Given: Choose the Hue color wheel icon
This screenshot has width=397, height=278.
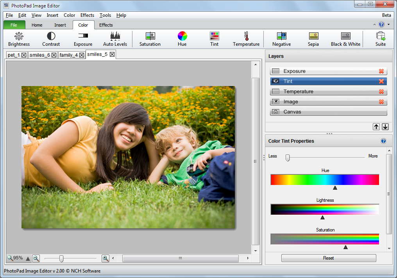Looking at the screenshot, I should [182, 36].
